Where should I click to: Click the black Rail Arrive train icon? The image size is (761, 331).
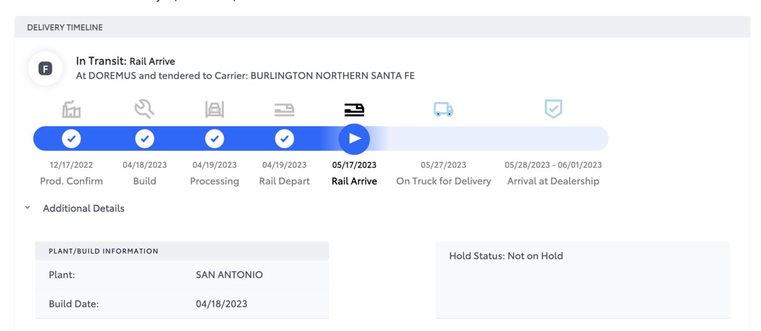(x=354, y=110)
